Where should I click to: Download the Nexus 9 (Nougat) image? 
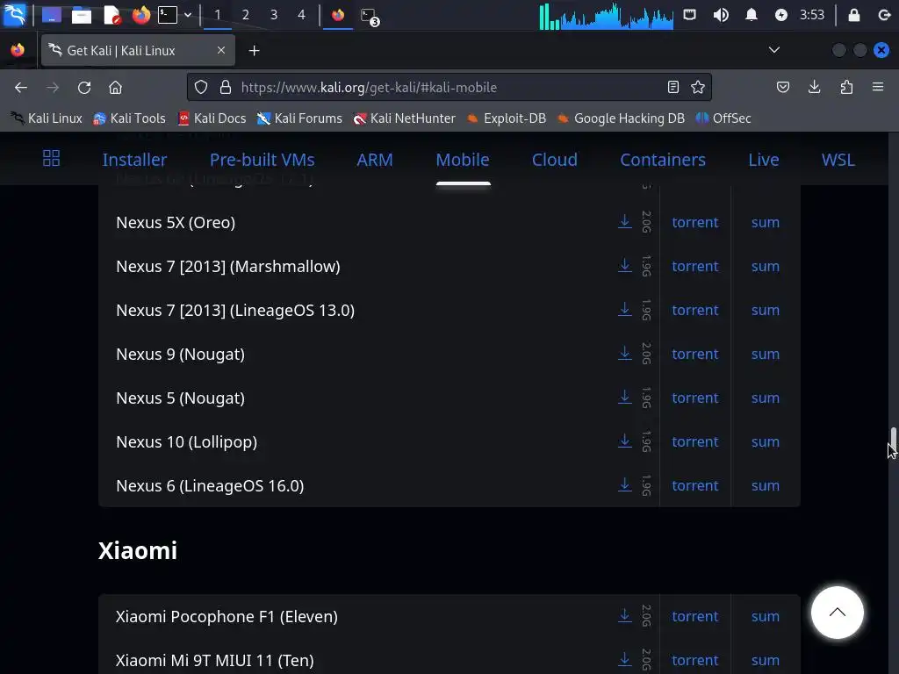[625, 354]
